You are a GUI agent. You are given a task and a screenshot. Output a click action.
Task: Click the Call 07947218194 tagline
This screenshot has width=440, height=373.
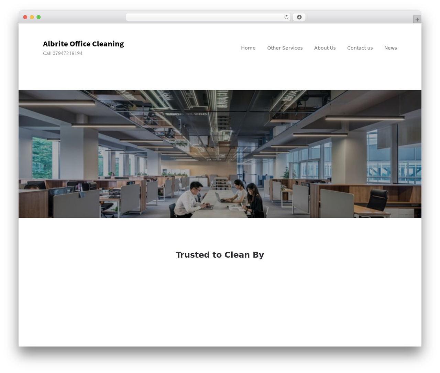(63, 53)
